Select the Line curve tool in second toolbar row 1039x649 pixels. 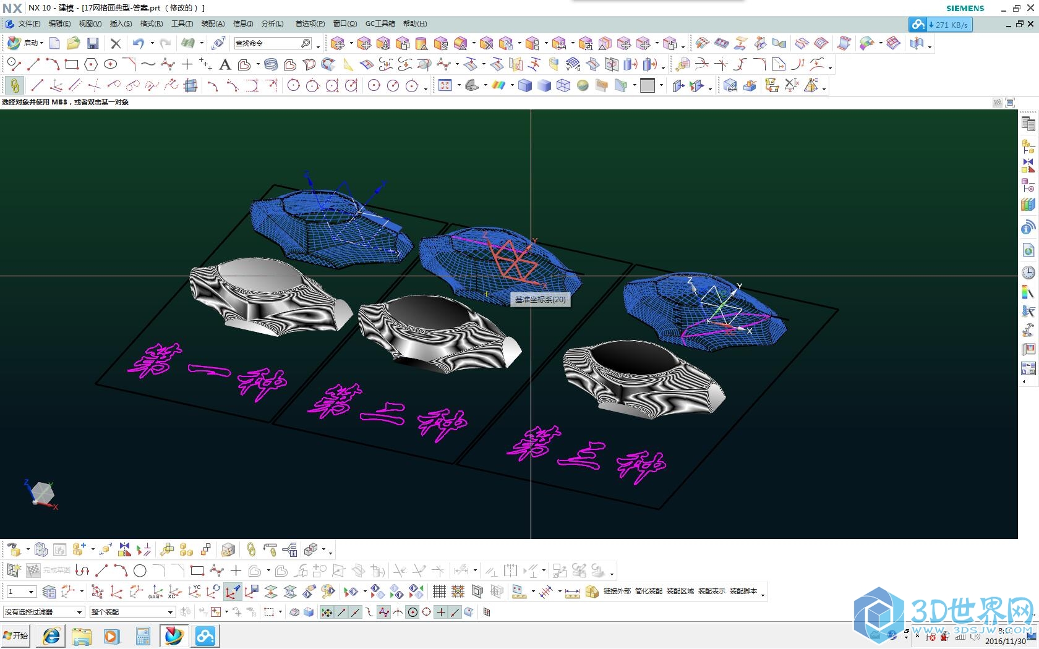pyautogui.click(x=33, y=64)
